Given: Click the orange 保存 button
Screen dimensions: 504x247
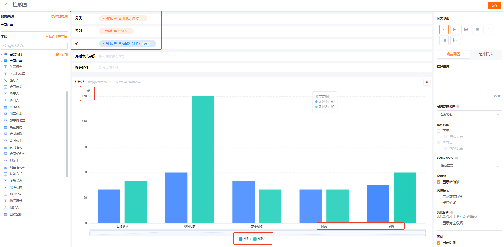Looking at the screenshot, I should click(494, 5).
